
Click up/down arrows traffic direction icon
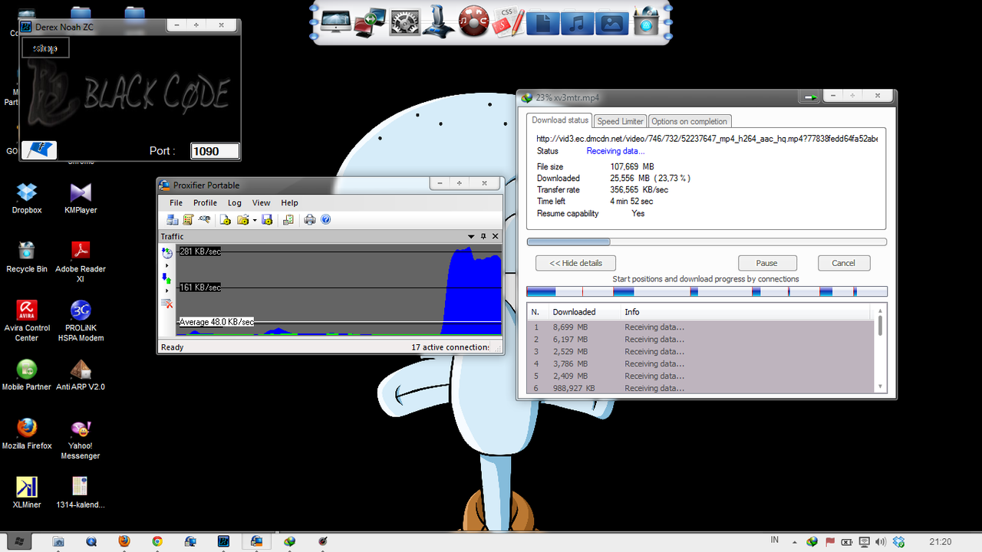tap(167, 278)
